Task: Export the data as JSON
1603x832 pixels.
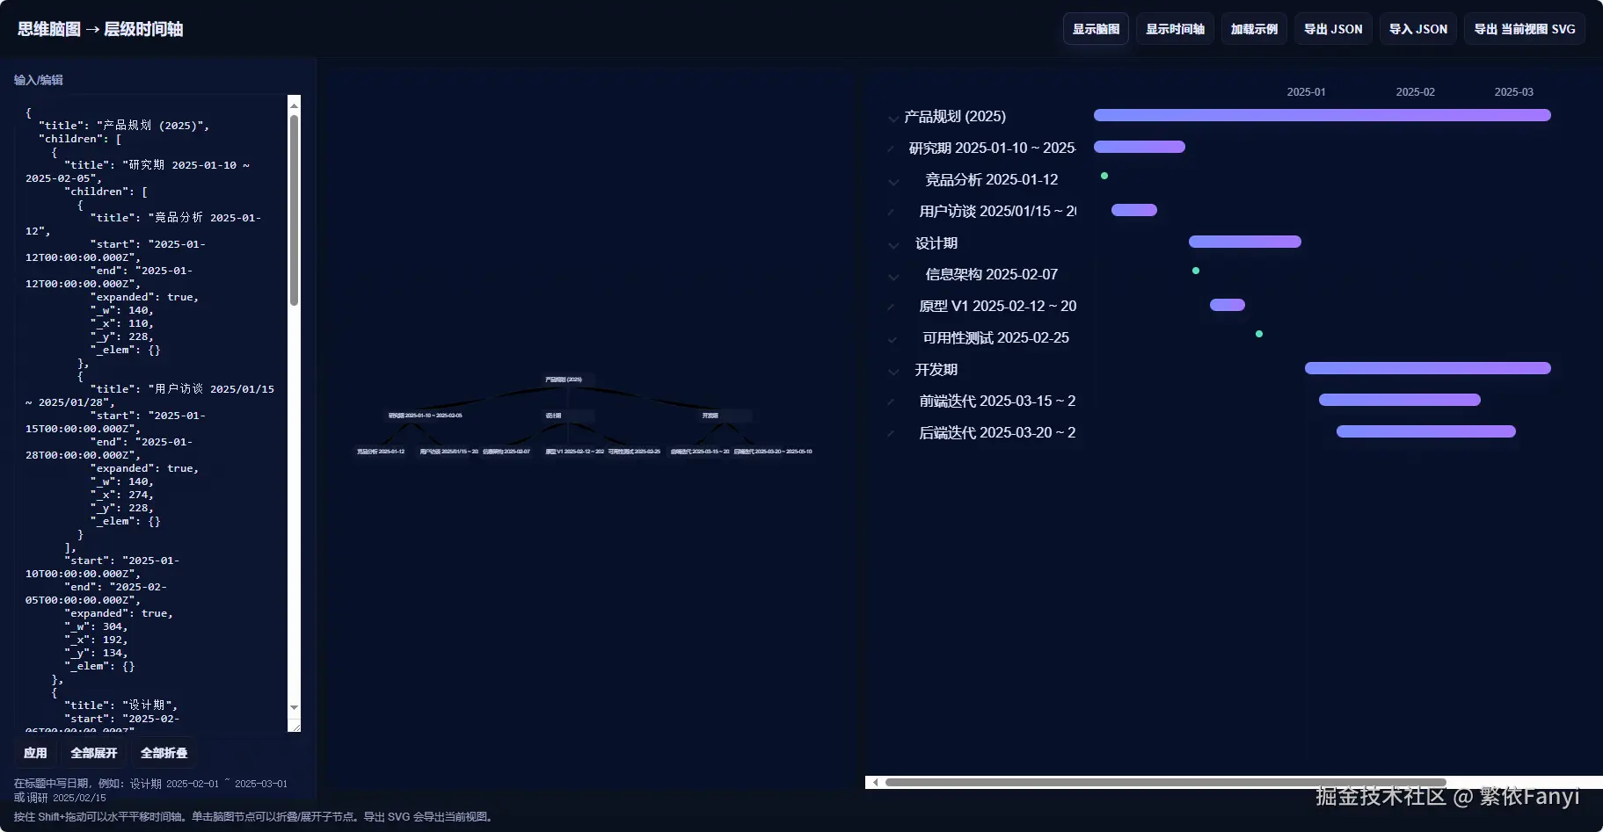Action: click(x=1331, y=28)
